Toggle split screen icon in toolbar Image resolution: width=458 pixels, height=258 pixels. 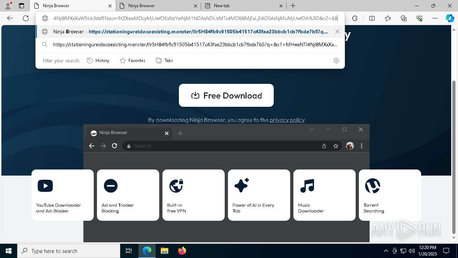[x=372, y=18]
